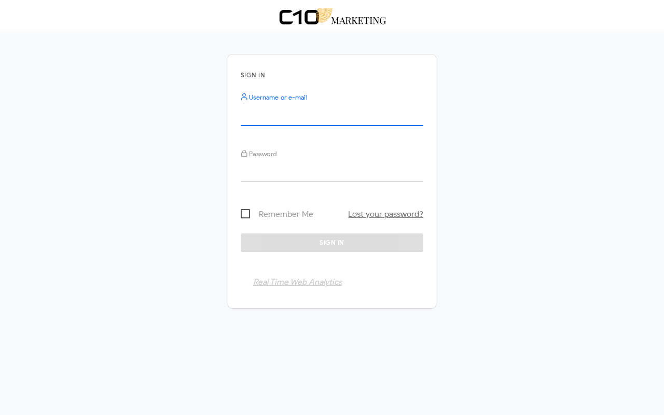Click the Username or e-mail label
This screenshot has width=664, height=415.
tap(278, 98)
